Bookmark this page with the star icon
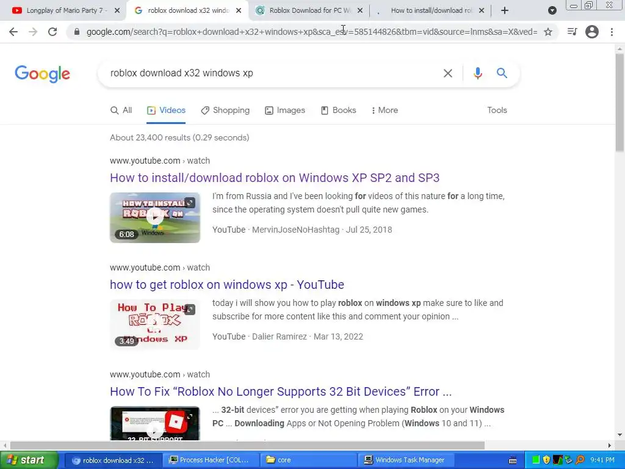The height and width of the screenshot is (469, 625). pyautogui.click(x=548, y=32)
